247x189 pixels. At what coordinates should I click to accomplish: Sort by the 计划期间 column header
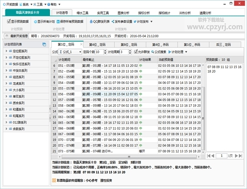pos(70,60)
